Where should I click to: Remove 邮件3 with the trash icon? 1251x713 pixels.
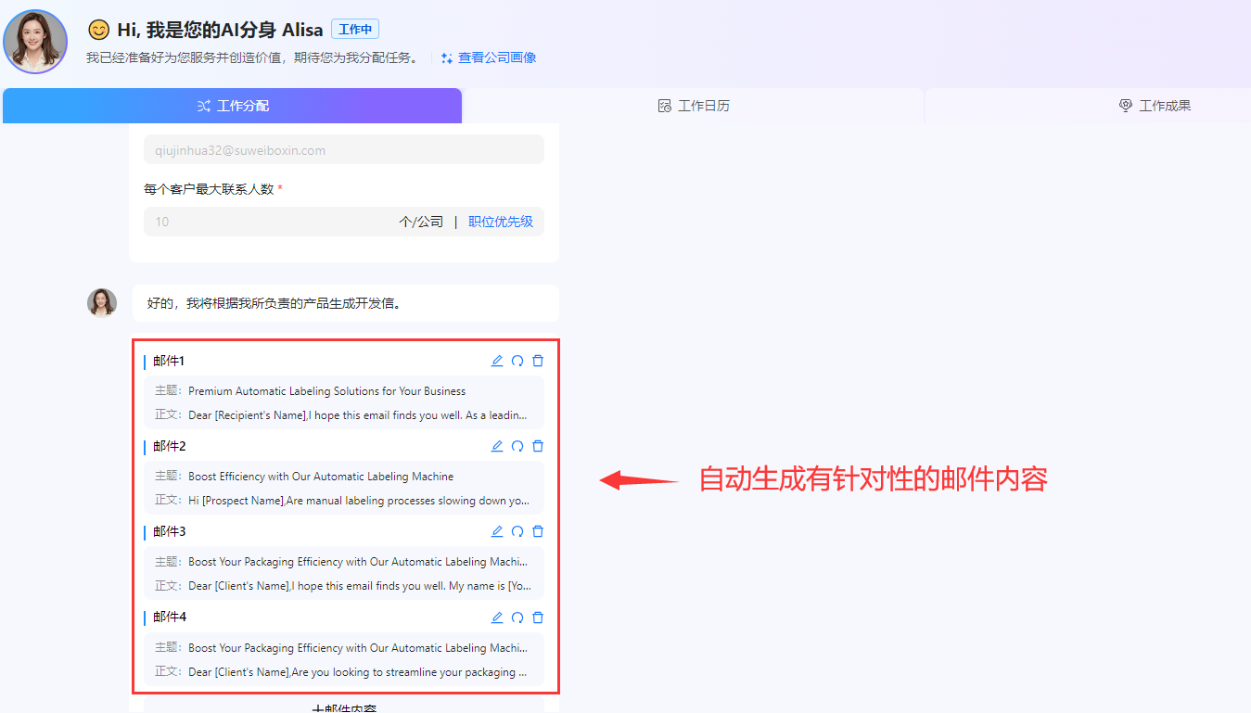[x=538, y=531]
